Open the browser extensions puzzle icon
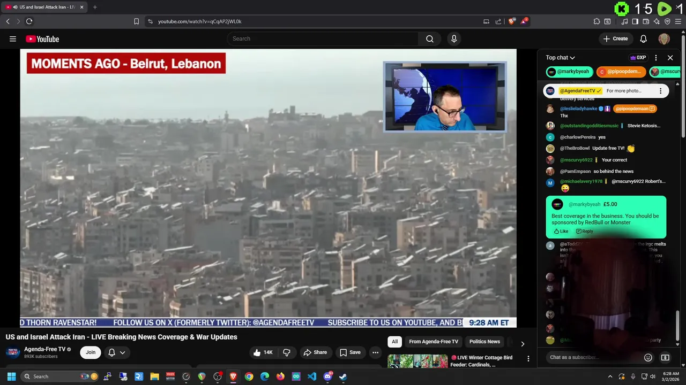The height and width of the screenshot is (385, 686). 596,21
